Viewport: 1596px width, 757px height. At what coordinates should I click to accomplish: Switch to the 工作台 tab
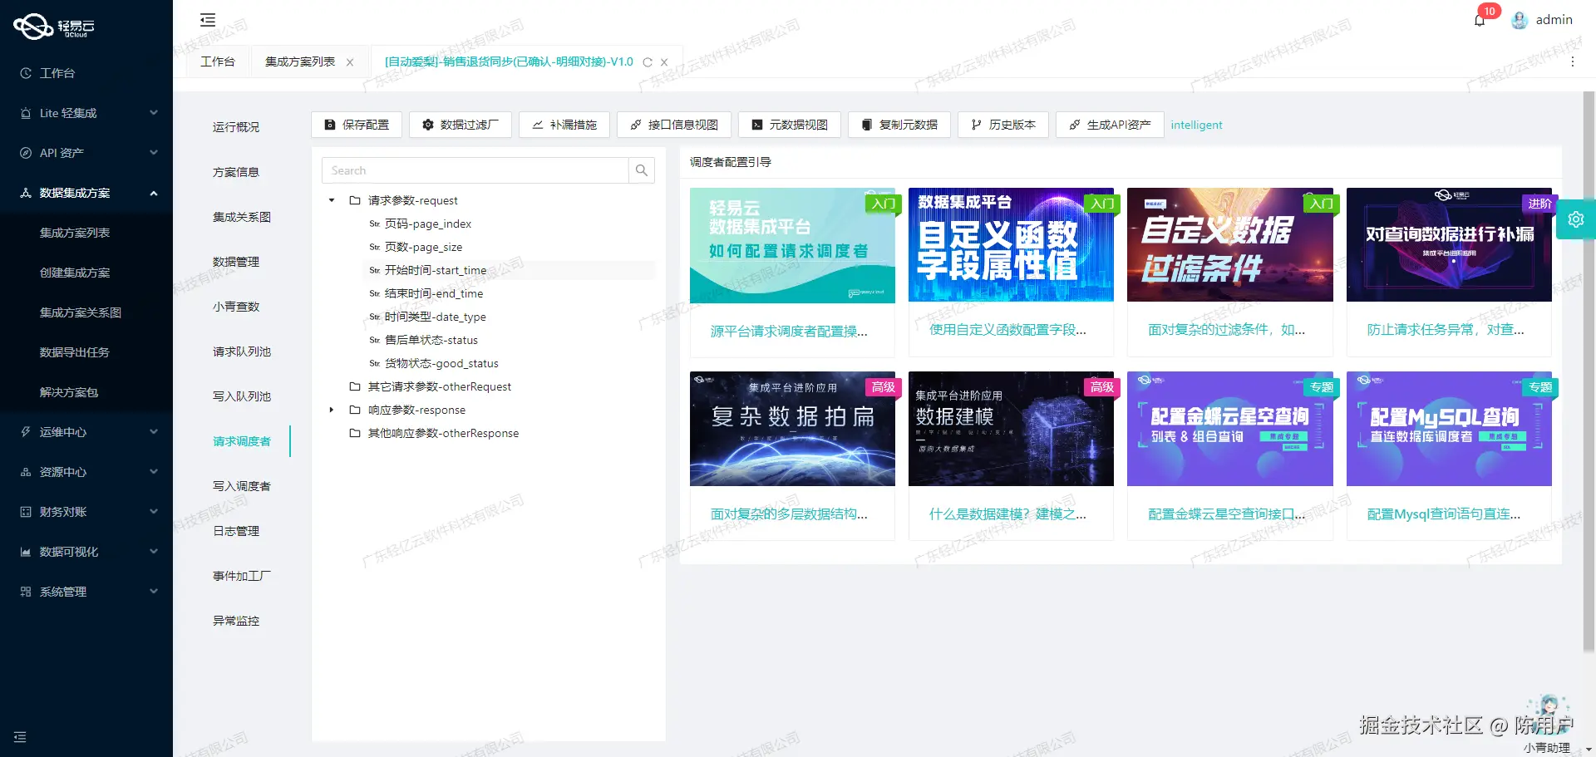point(217,61)
